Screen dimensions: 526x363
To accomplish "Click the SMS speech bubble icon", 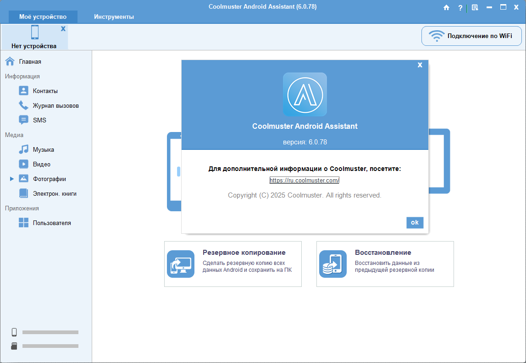I will pyautogui.click(x=23, y=120).
